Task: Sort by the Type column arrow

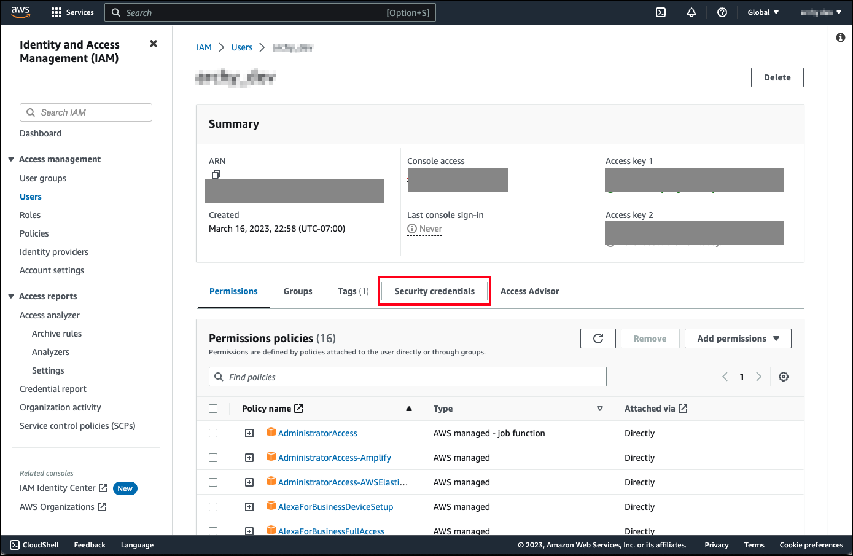Action: (600, 409)
